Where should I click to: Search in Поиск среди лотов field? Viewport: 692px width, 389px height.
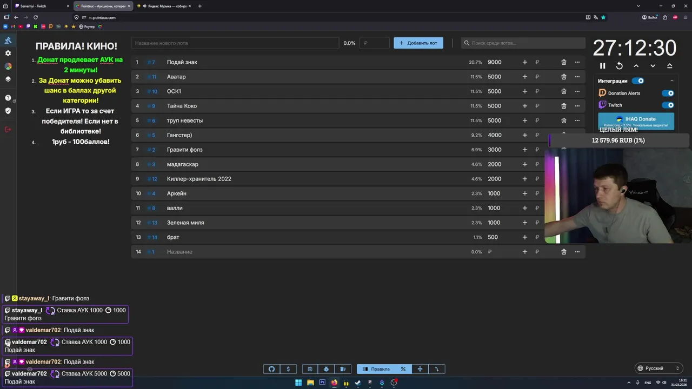523,43
